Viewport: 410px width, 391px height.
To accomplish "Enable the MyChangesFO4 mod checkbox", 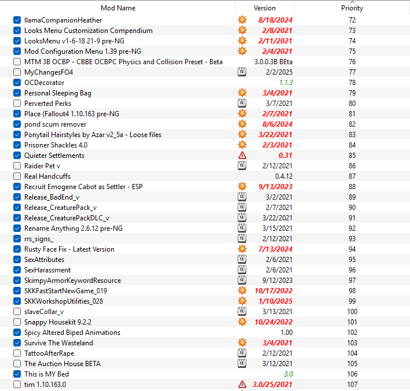I will [x=17, y=72].
